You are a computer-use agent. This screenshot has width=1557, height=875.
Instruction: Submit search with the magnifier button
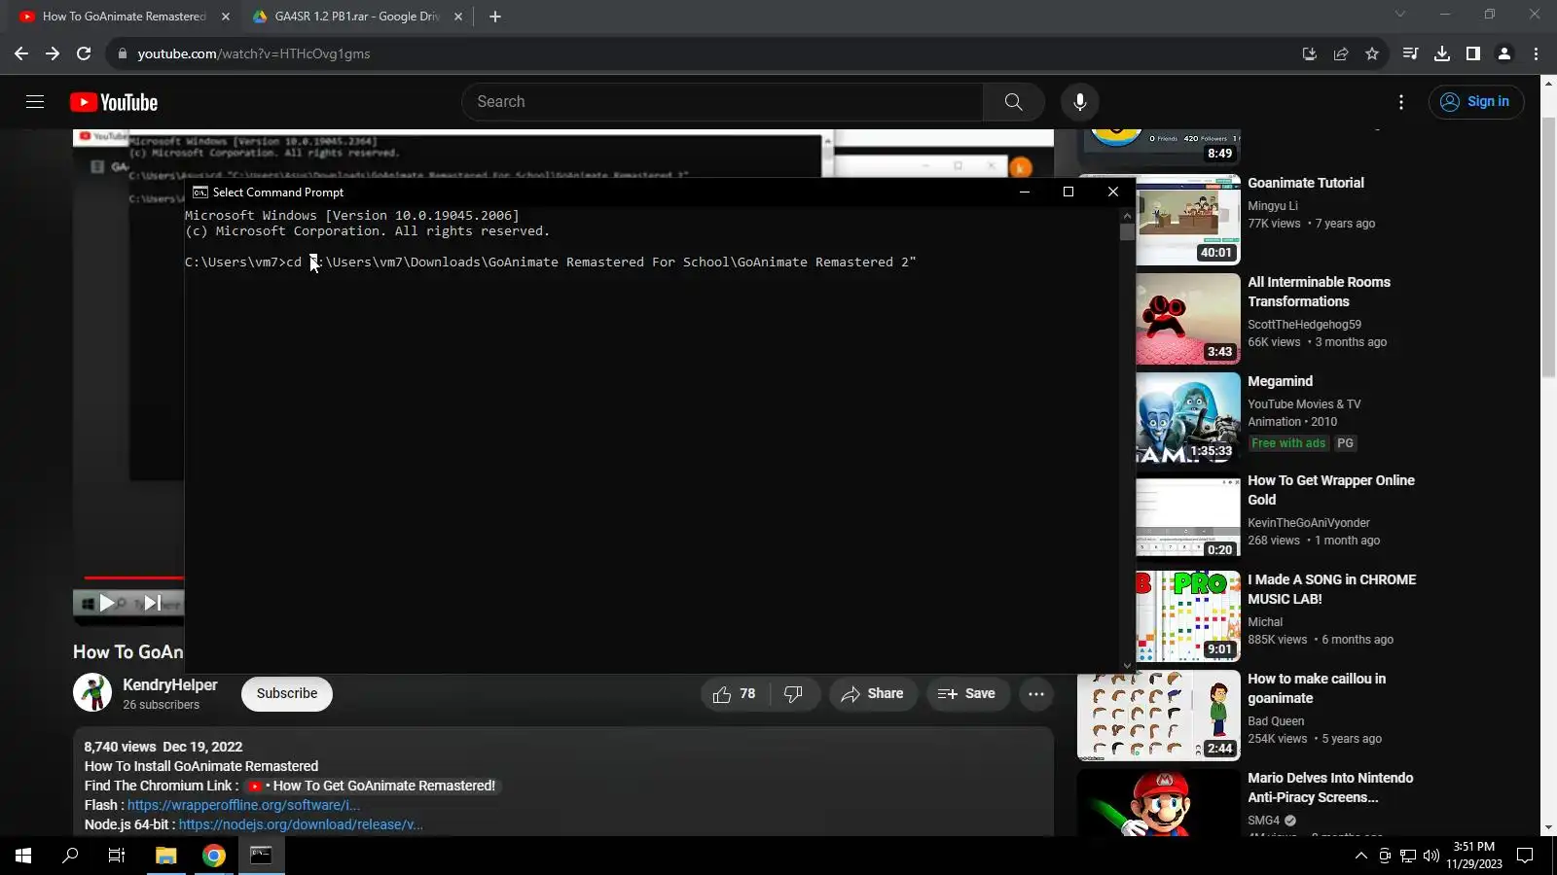1013,102
